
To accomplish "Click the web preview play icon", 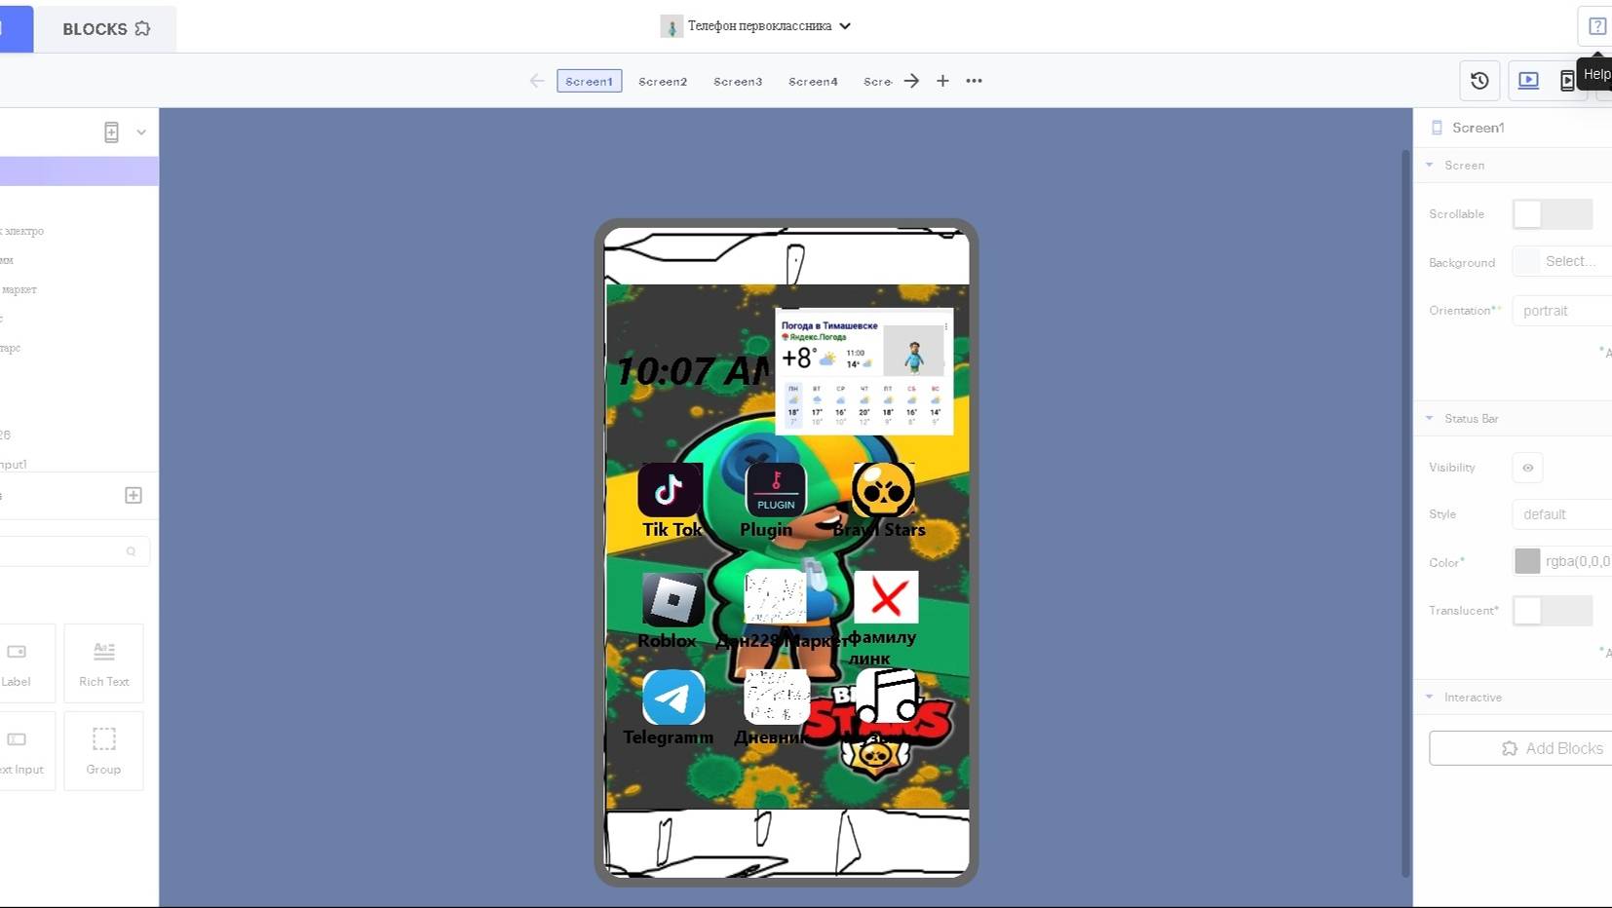I will 1528,81.
